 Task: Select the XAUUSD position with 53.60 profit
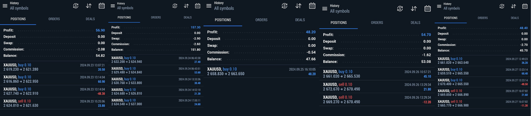pyautogui.click(x=156, y=70)
